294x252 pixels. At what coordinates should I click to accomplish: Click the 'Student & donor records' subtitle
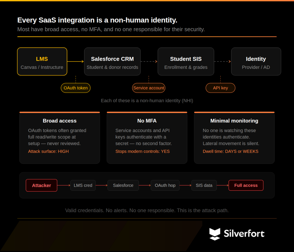coord(112,67)
